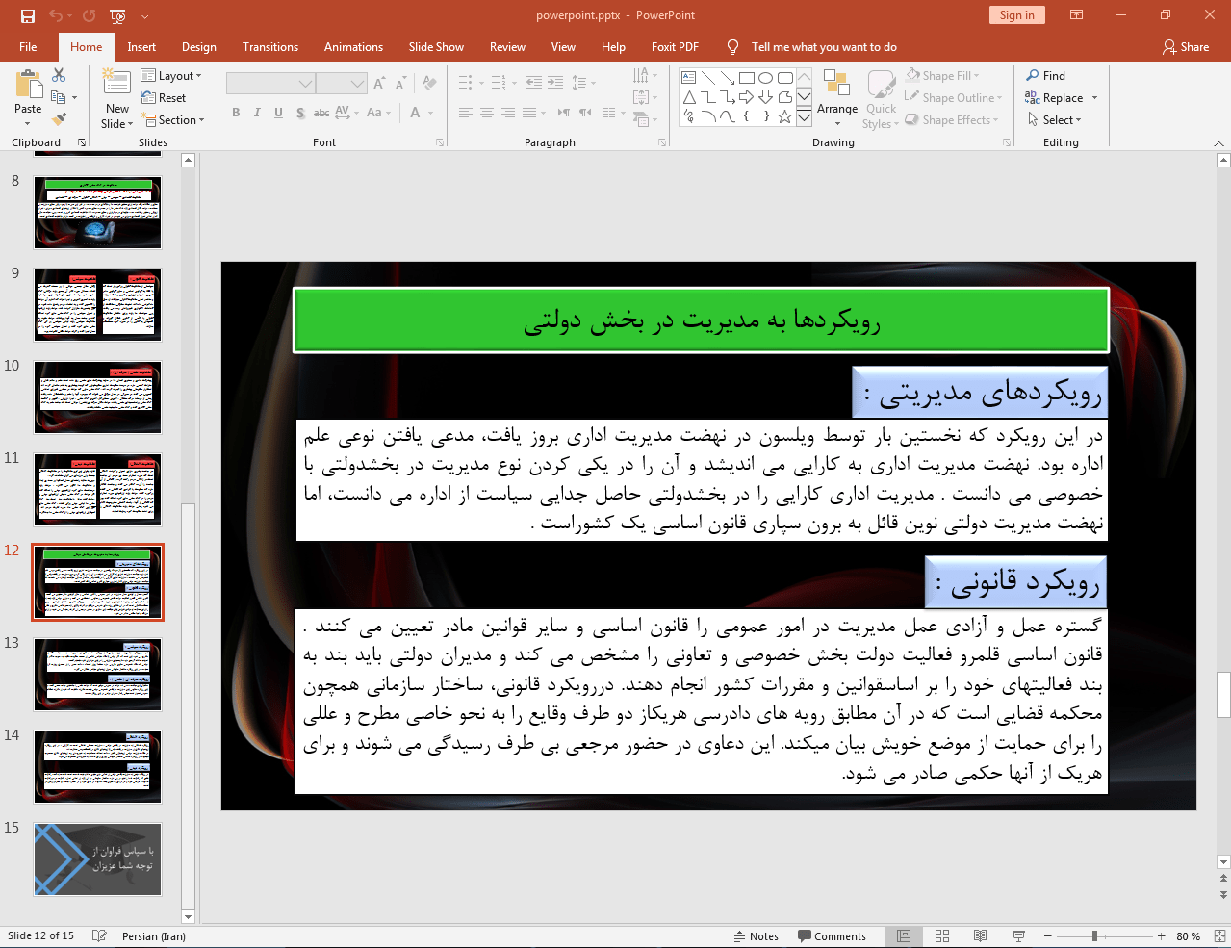Click the Share button
The width and height of the screenshot is (1231, 948).
click(1186, 47)
